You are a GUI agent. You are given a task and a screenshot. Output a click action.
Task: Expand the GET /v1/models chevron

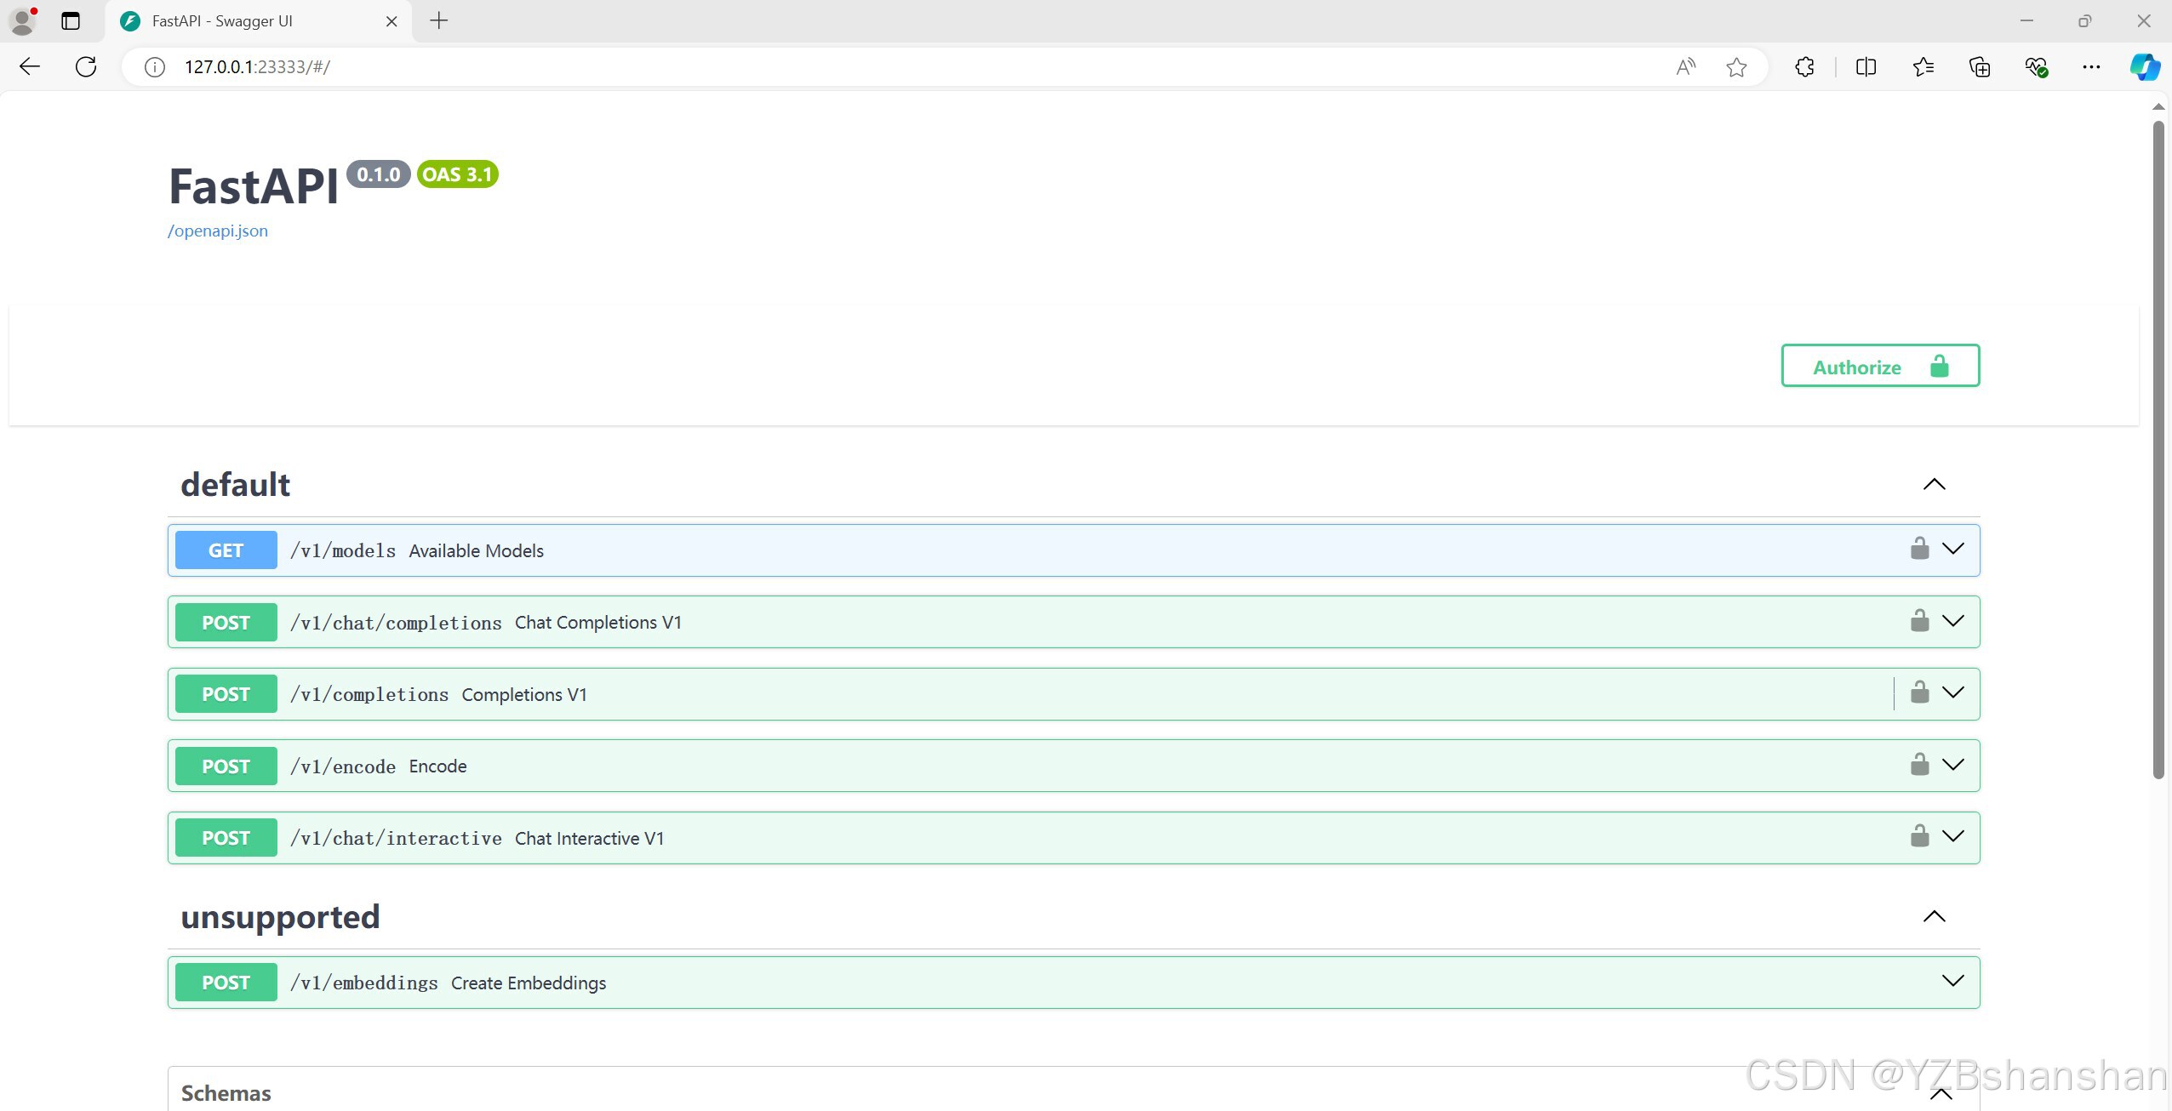pyautogui.click(x=1953, y=550)
